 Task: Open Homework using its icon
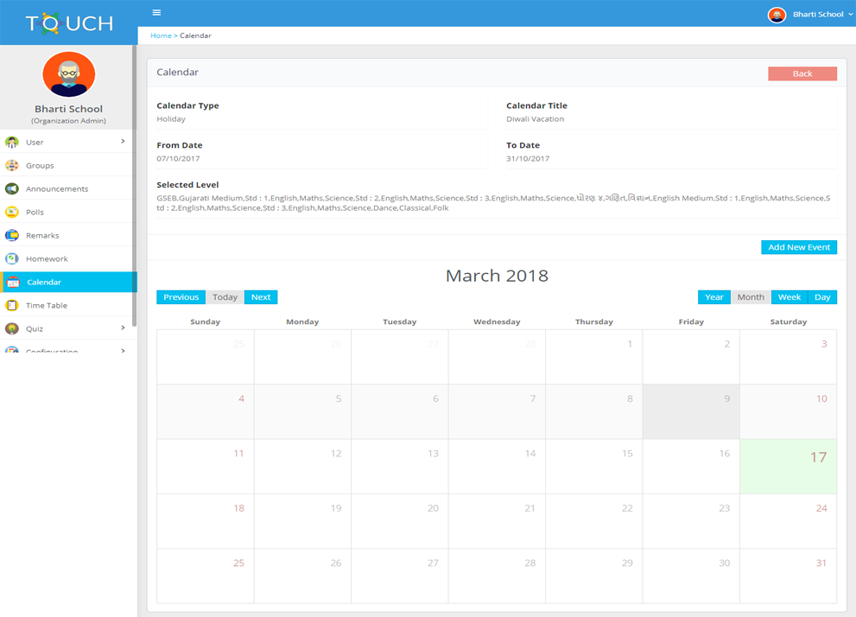[x=12, y=258]
